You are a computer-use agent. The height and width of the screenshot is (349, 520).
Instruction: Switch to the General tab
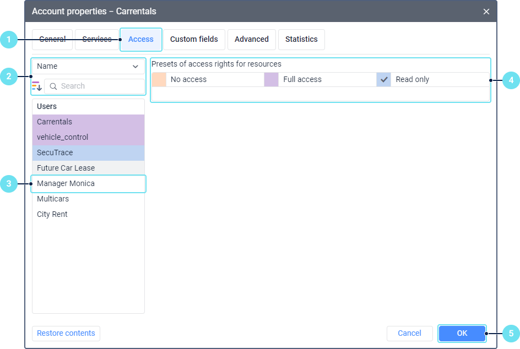tap(52, 40)
